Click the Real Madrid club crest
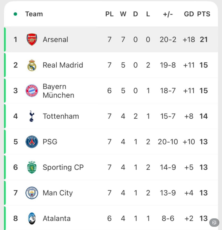222x230 pixels. (32, 65)
